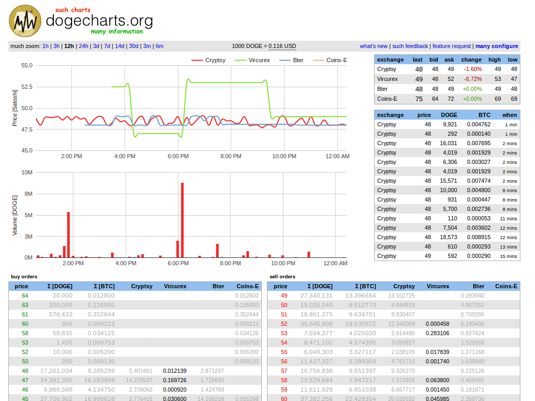Image resolution: width=535 pixels, height=401 pixels.
Task: Click the buy orders Σ [BTC] header
Action: tap(104, 287)
